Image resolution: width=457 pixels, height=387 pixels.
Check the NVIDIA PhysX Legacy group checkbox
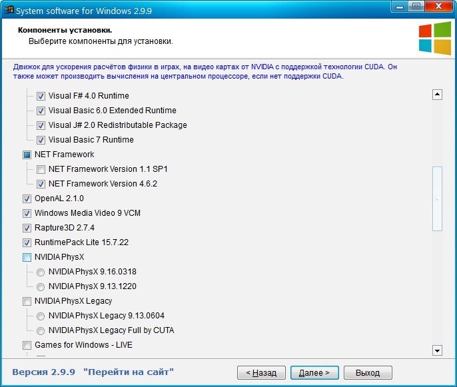point(27,301)
